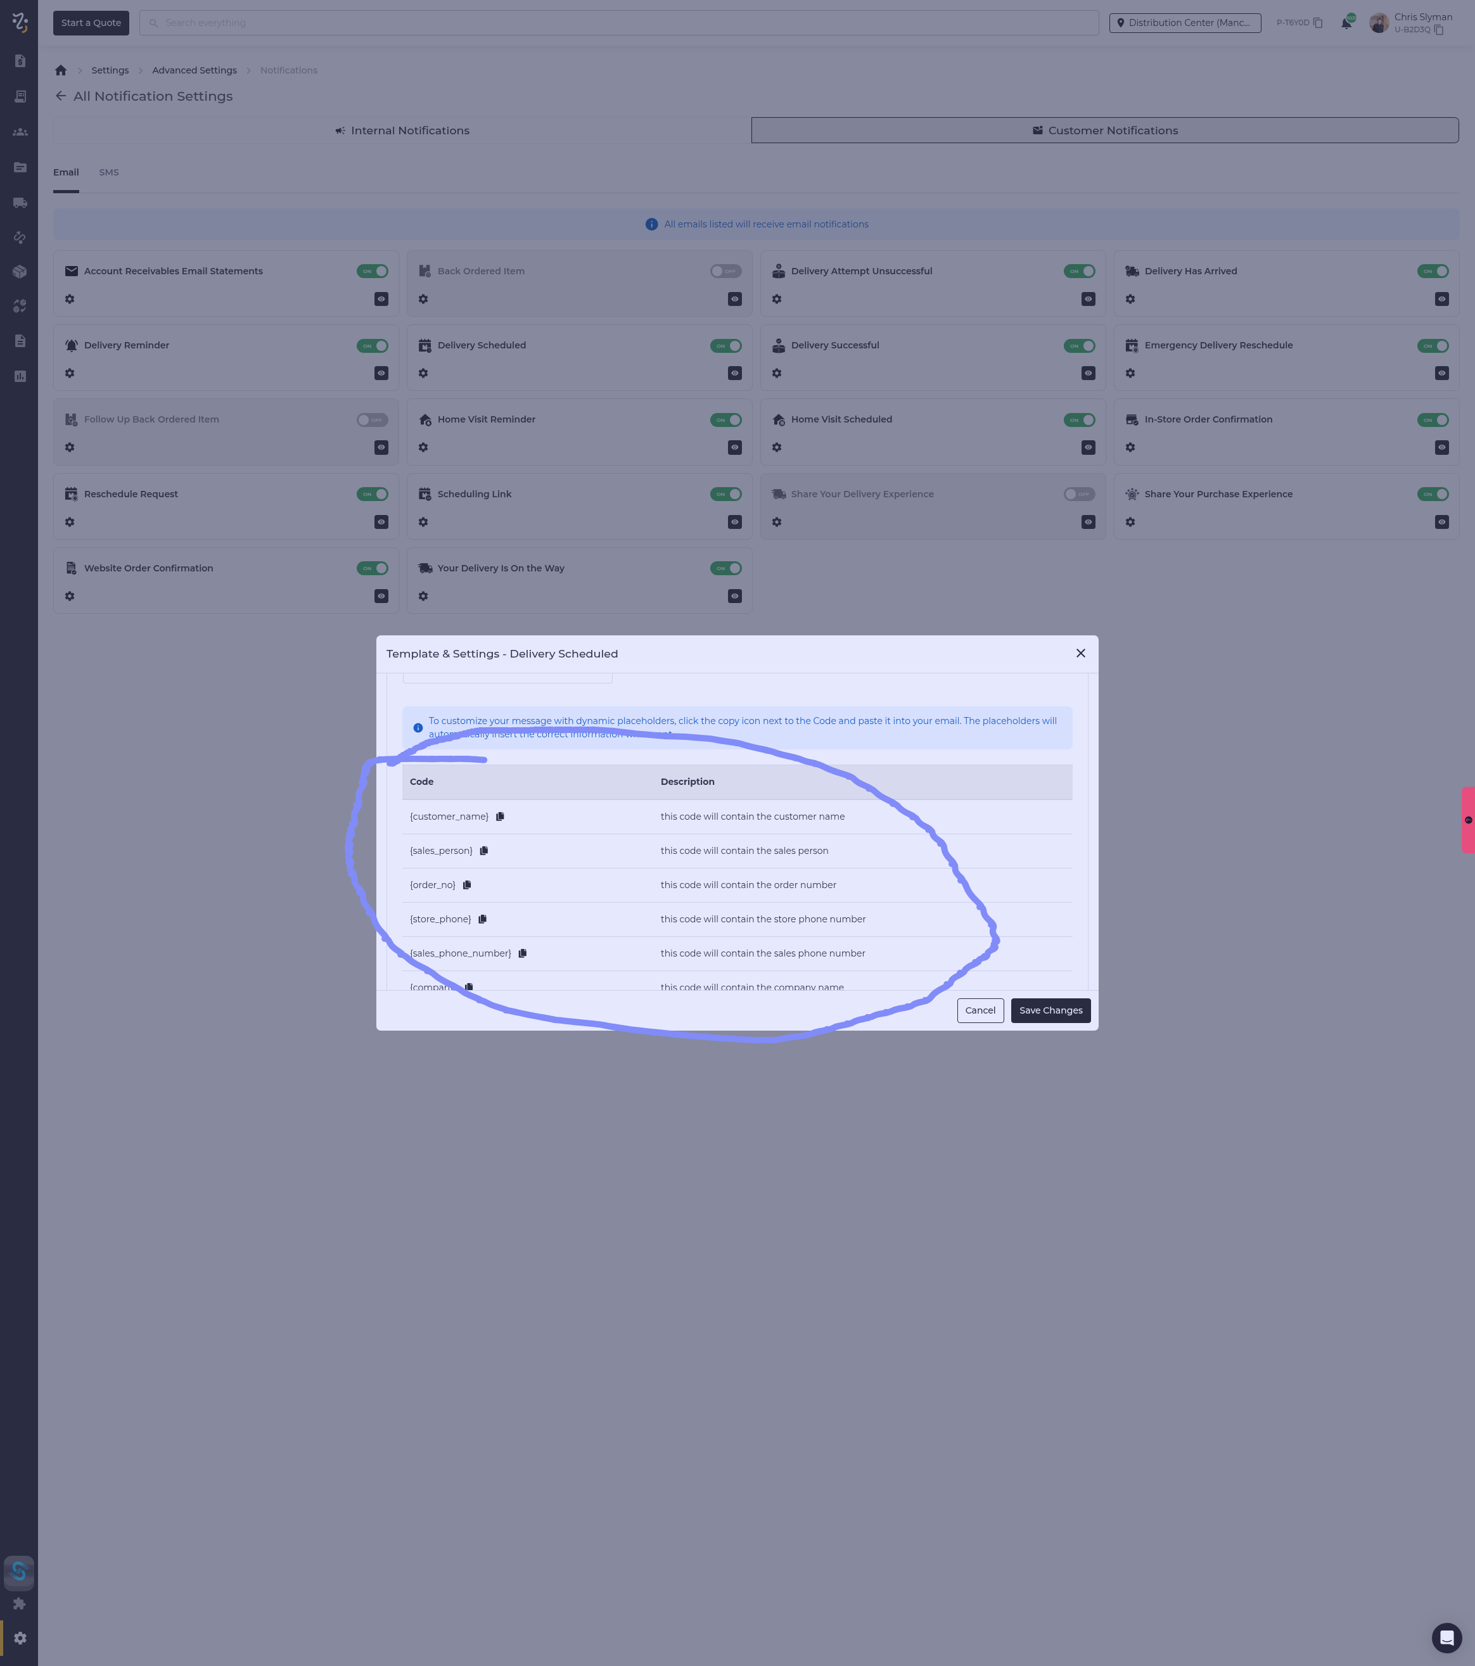
Task: Click the Search everything field
Action: point(620,23)
